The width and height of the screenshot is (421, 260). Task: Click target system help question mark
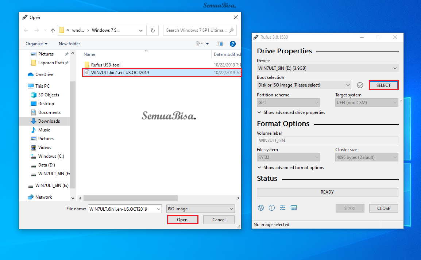click(401, 102)
